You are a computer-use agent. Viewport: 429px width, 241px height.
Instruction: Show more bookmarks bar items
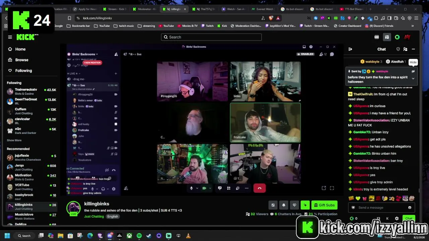click(x=413, y=26)
